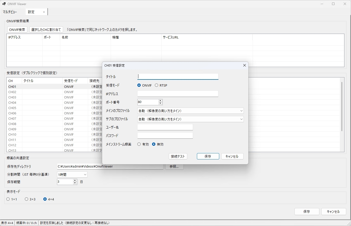Screen dimensions: 351x226
Task: Open the メインのプロファイル dropdown
Action: point(191,111)
